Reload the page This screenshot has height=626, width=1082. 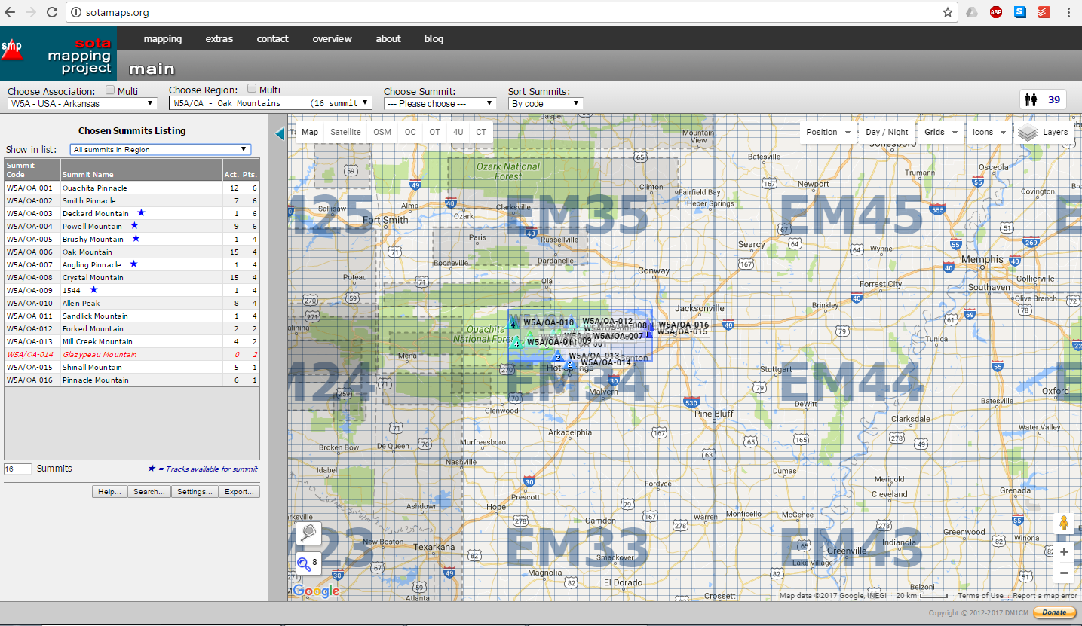[x=51, y=12]
